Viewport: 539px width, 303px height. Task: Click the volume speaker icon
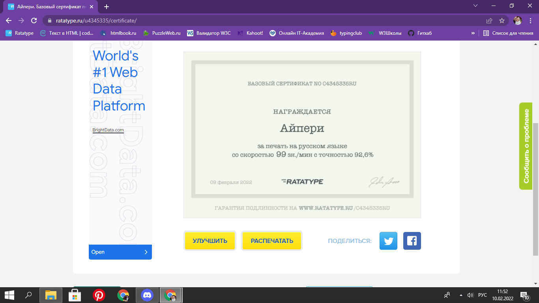coord(470,295)
